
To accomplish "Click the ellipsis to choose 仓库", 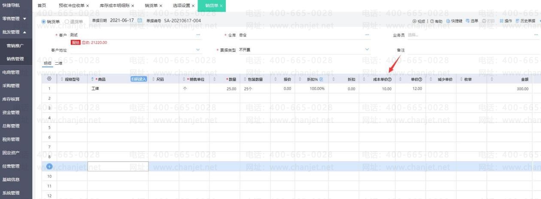I will point(367,35).
